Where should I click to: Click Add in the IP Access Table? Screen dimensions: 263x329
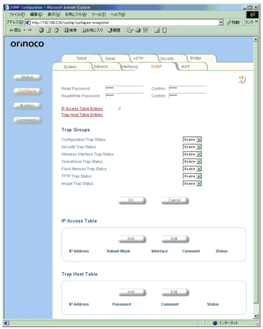pyautogui.click(x=132, y=239)
